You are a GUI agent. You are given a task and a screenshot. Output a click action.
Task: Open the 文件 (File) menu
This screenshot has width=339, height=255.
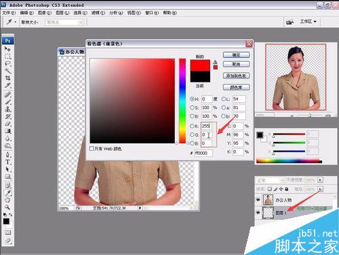(9, 13)
